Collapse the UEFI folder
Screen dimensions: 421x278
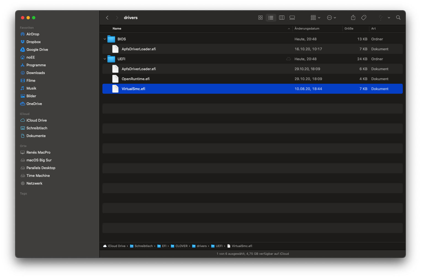pyautogui.click(x=105, y=59)
